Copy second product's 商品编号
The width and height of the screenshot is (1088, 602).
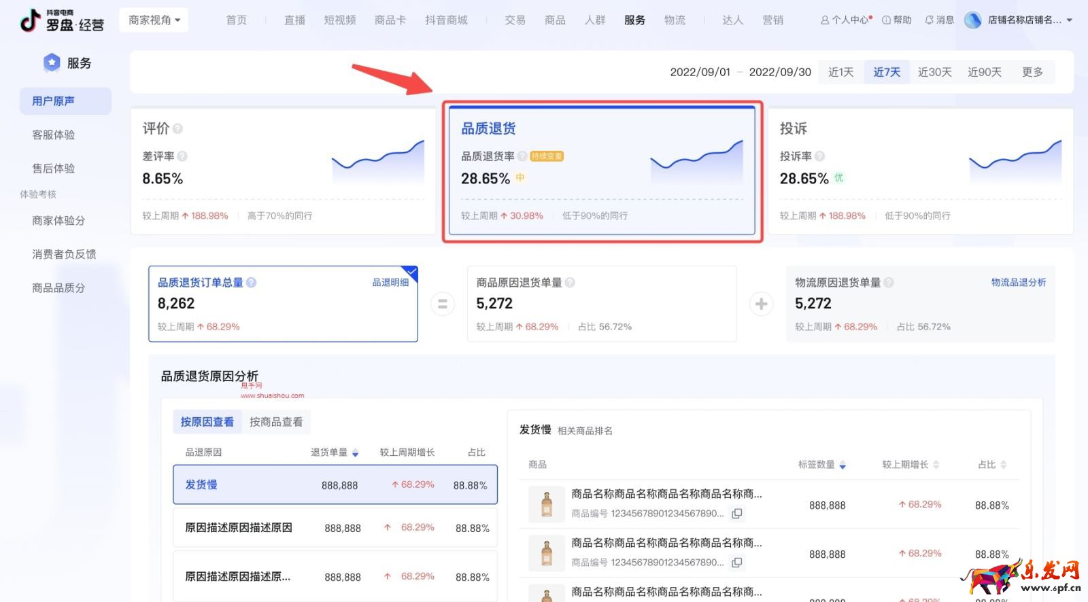pyautogui.click(x=736, y=563)
